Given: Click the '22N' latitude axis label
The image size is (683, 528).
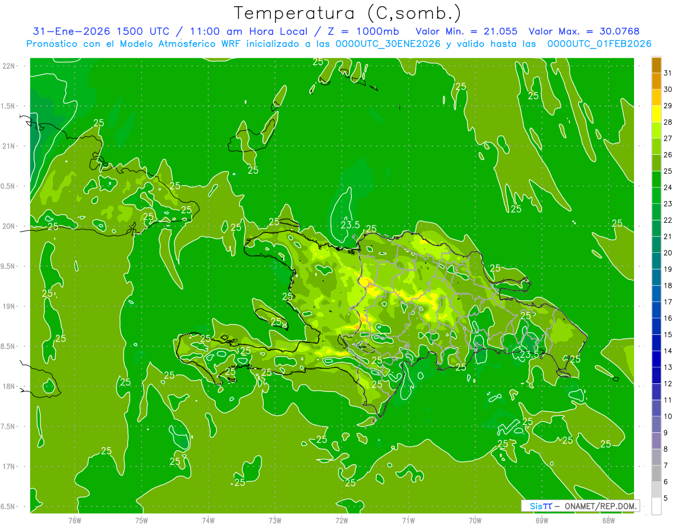Looking at the screenshot, I should (8, 66).
